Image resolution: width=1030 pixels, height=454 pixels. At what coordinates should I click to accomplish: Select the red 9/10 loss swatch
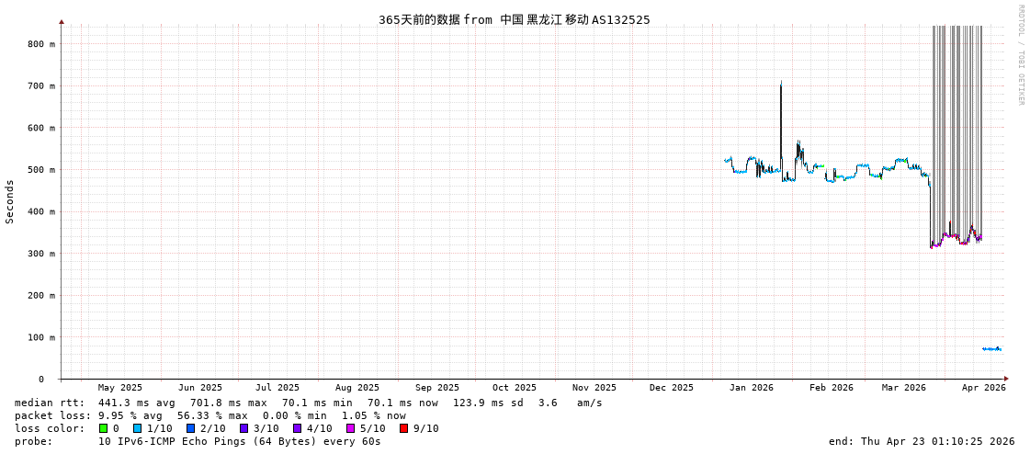click(x=403, y=428)
